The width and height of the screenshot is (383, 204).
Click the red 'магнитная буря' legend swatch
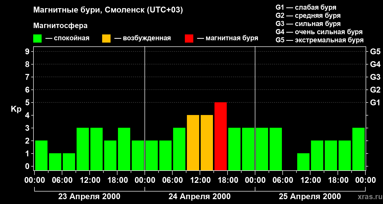[x=189, y=39]
